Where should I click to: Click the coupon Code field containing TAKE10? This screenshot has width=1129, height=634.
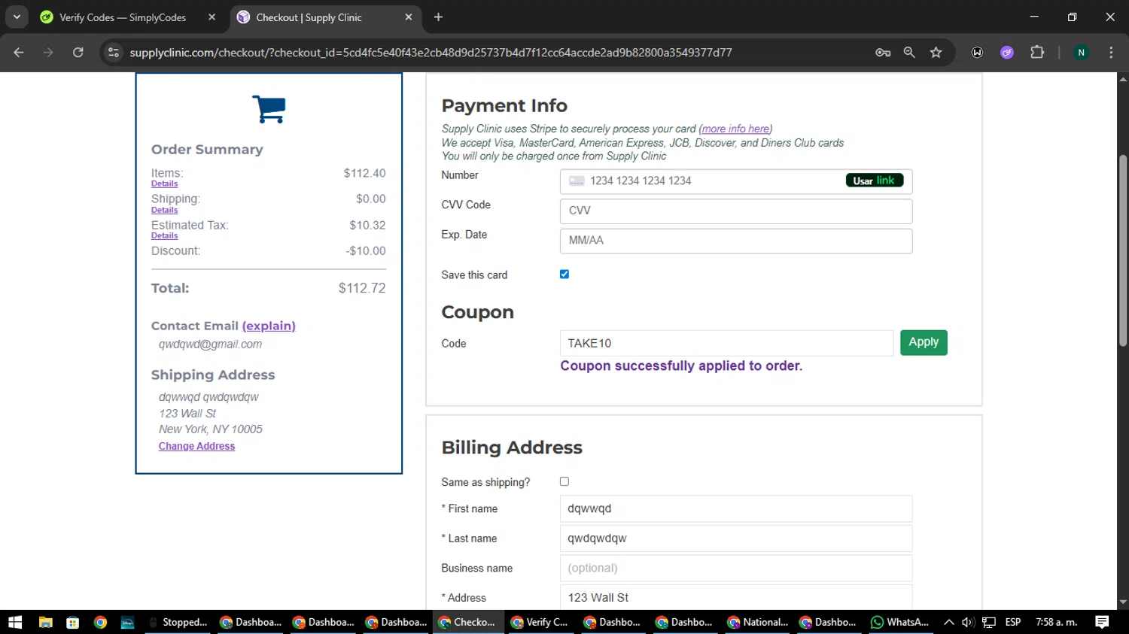click(x=726, y=343)
